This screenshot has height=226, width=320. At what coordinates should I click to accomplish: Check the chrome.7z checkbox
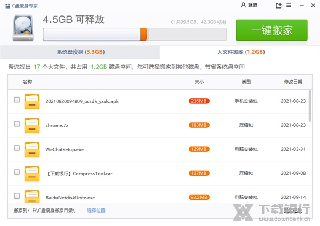tap(17, 124)
